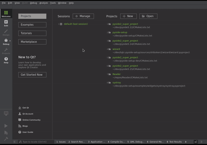This screenshot has width=207, height=145.
Task: Open the Tools menu
Action: pos(53,3)
